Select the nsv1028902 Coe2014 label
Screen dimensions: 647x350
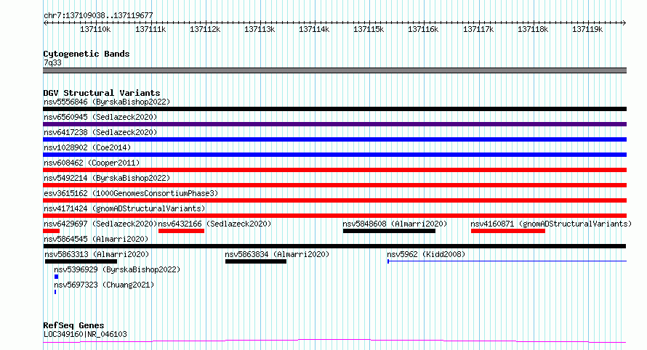pyautogui.click(x=87, y=147)
